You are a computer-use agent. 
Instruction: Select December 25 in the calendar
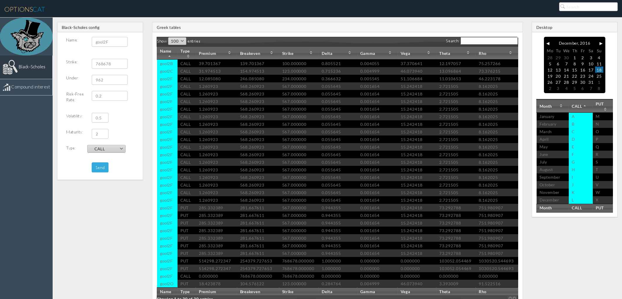pos(599,76)
